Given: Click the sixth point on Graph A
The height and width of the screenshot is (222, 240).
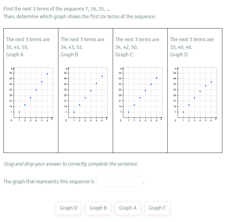Looking at the screenshot, I should click(47, 74).
